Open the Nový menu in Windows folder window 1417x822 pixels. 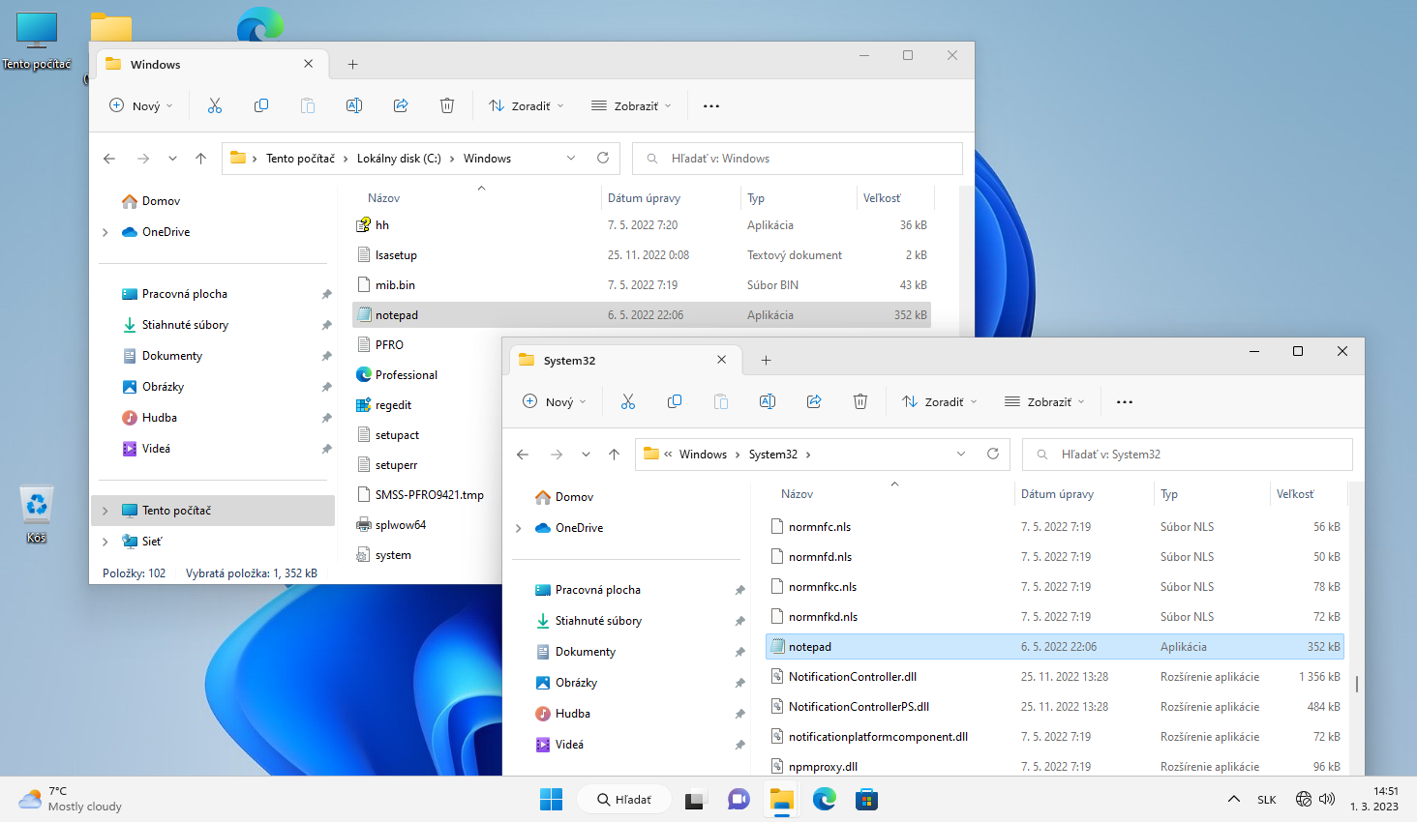coord(141,105)
